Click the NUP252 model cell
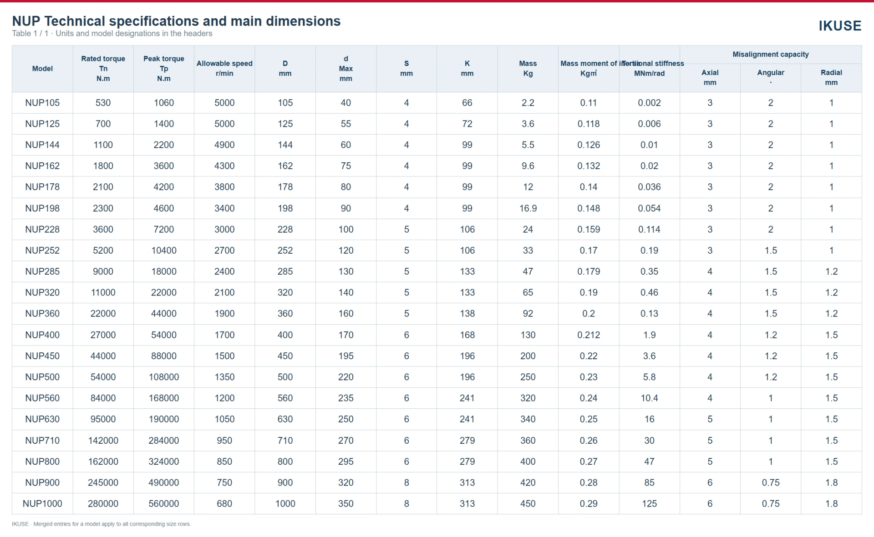Screen dimensions: 874x537 (x=42, y=251)
